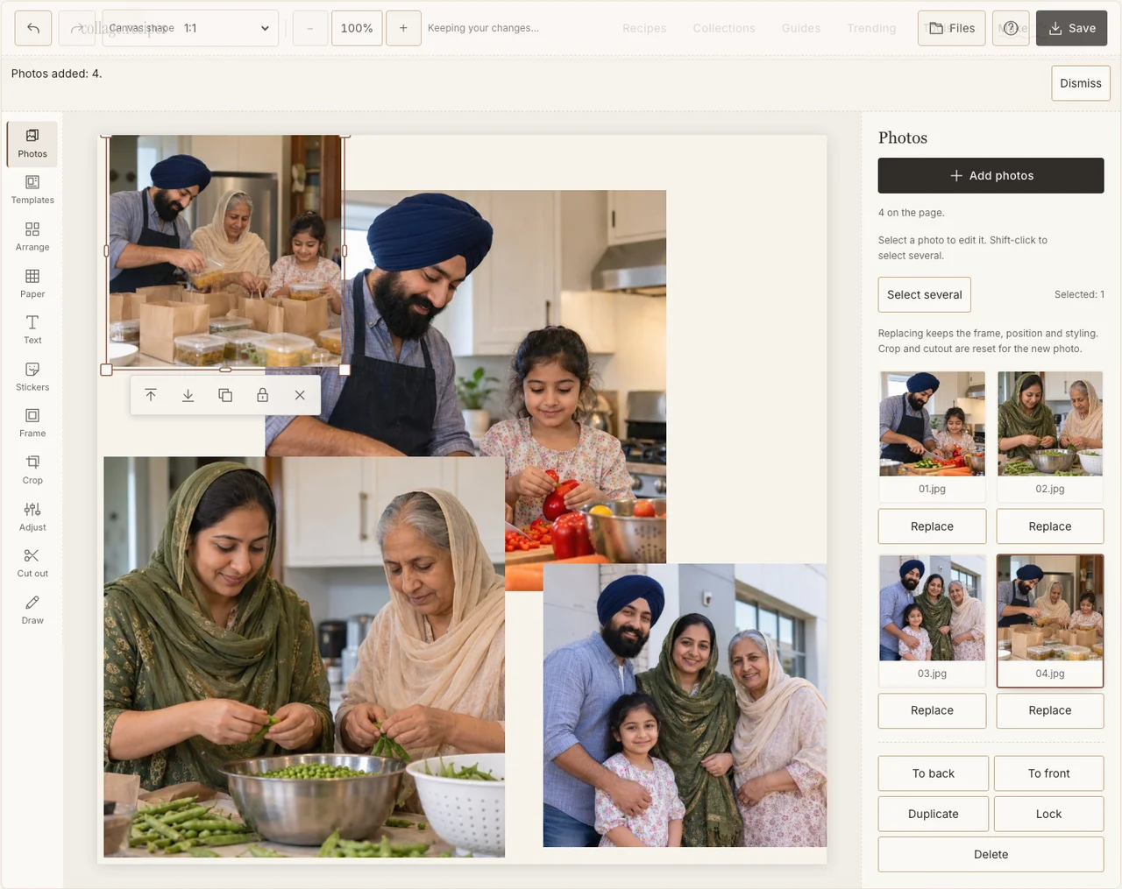
Task: Select the 01.jpg thumbnail
Action: tap(932, 434)
